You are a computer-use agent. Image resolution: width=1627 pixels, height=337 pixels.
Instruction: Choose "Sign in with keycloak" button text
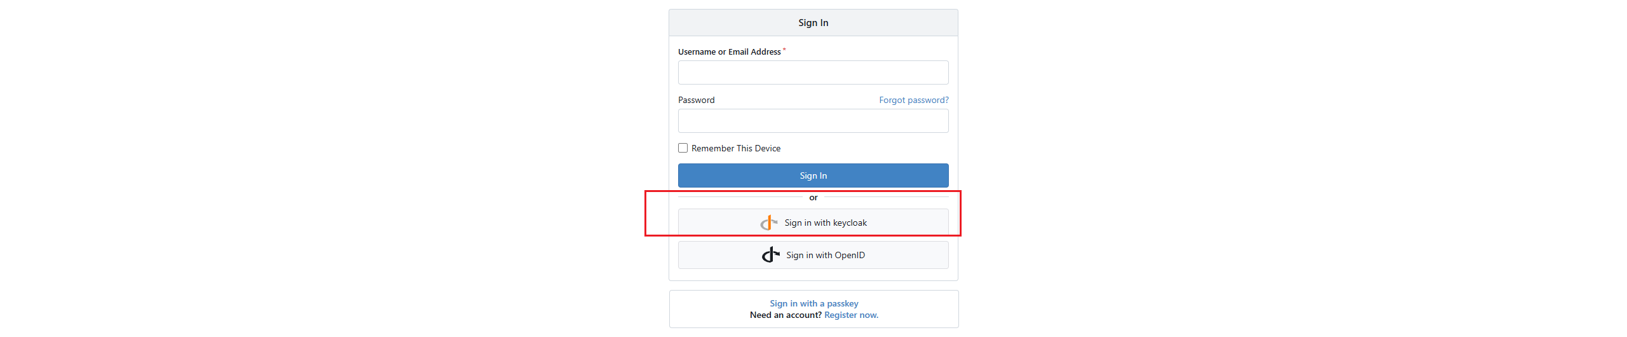(825, 223)
